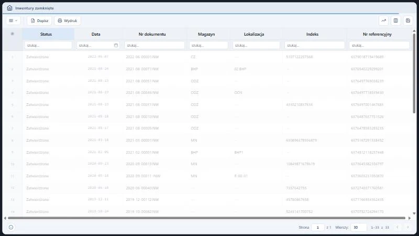This screenshot has height=236, width=419.
Task: Click the info circle icon at bottom left
Action: click(x=11, y=227)
